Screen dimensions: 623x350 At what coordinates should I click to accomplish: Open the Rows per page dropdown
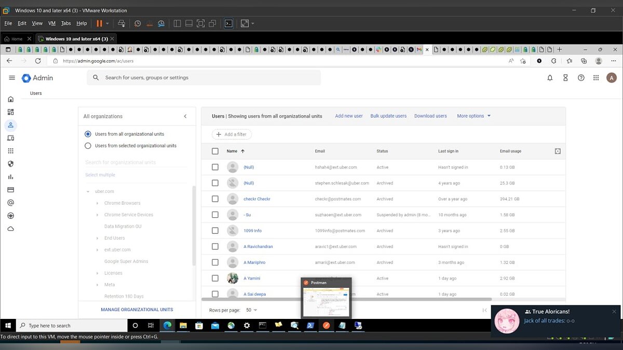252,310
